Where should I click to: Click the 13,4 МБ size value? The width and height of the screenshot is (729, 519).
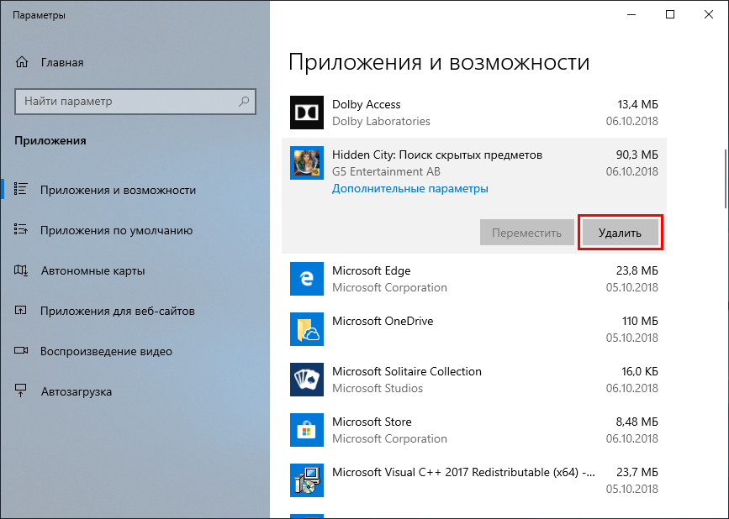[x=637, y=104]
